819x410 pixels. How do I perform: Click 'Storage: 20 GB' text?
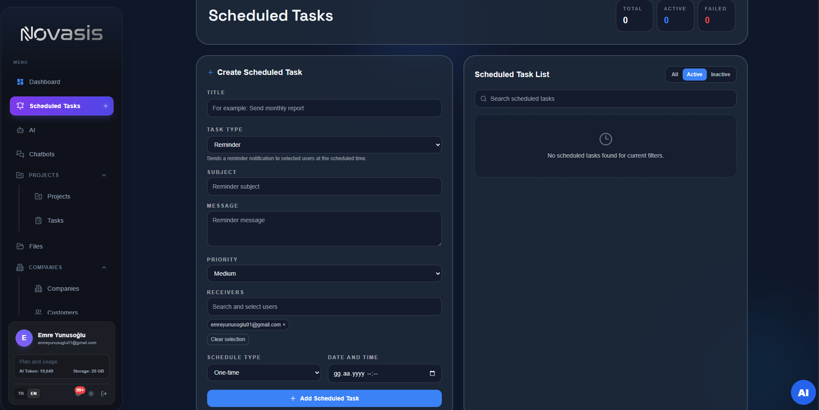point(88,371)
